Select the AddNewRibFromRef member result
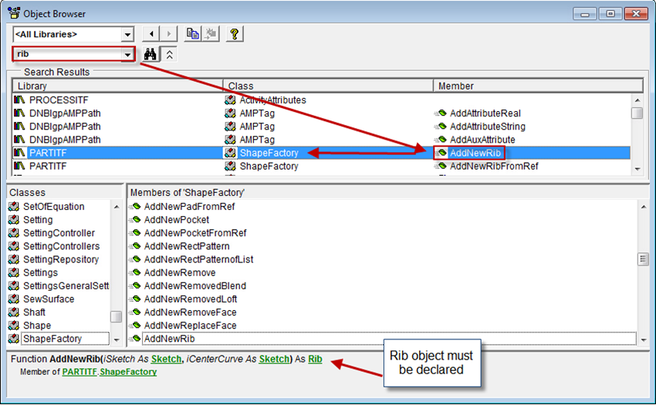 (x=494, y=167)
